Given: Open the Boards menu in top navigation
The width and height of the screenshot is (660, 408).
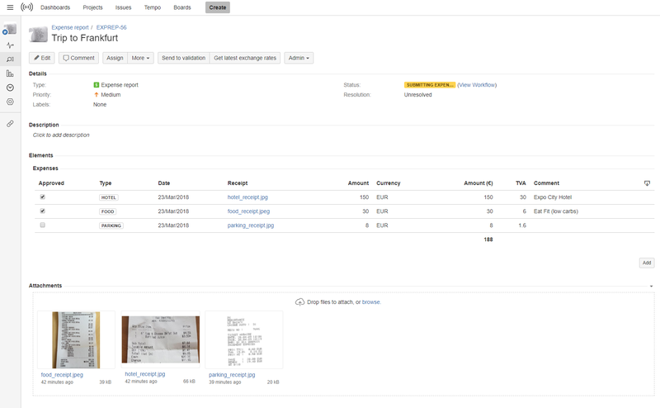Looking at the screenshot, I should 182,7.
